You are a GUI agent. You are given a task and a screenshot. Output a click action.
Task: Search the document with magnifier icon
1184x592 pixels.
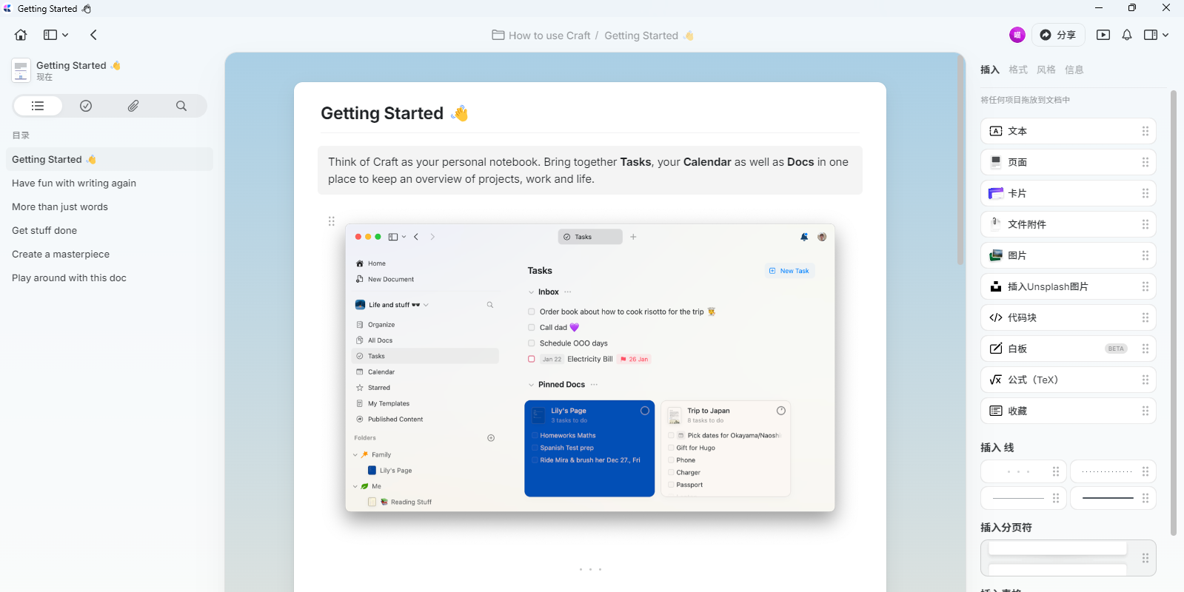tap(181, 106)
